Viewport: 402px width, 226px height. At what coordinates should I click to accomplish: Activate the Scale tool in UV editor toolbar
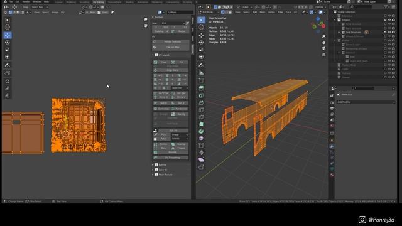(x=8, y=50)
